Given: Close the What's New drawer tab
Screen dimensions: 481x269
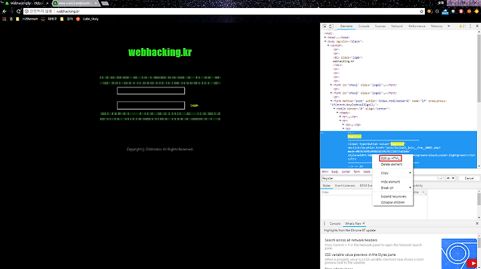Looking at the screenshot, I should point(364,224).
